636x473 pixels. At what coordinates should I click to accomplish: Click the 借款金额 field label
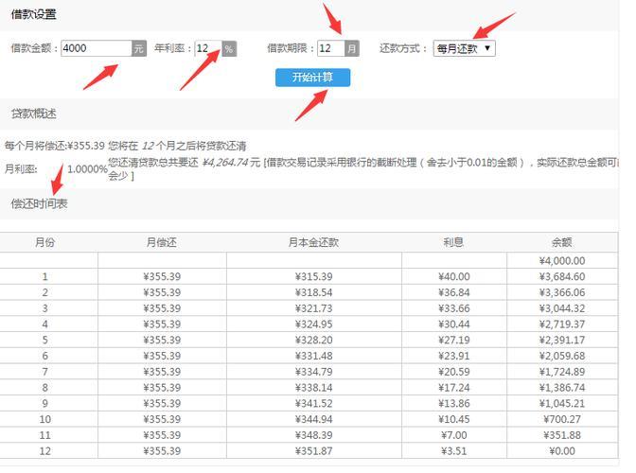click(34, 48)
